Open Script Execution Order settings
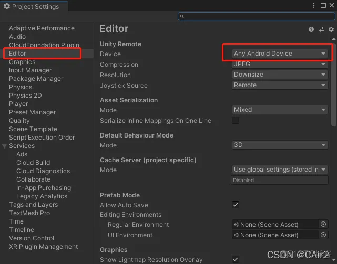The height and width of the screenshot is (264, 337). (42, 137)
